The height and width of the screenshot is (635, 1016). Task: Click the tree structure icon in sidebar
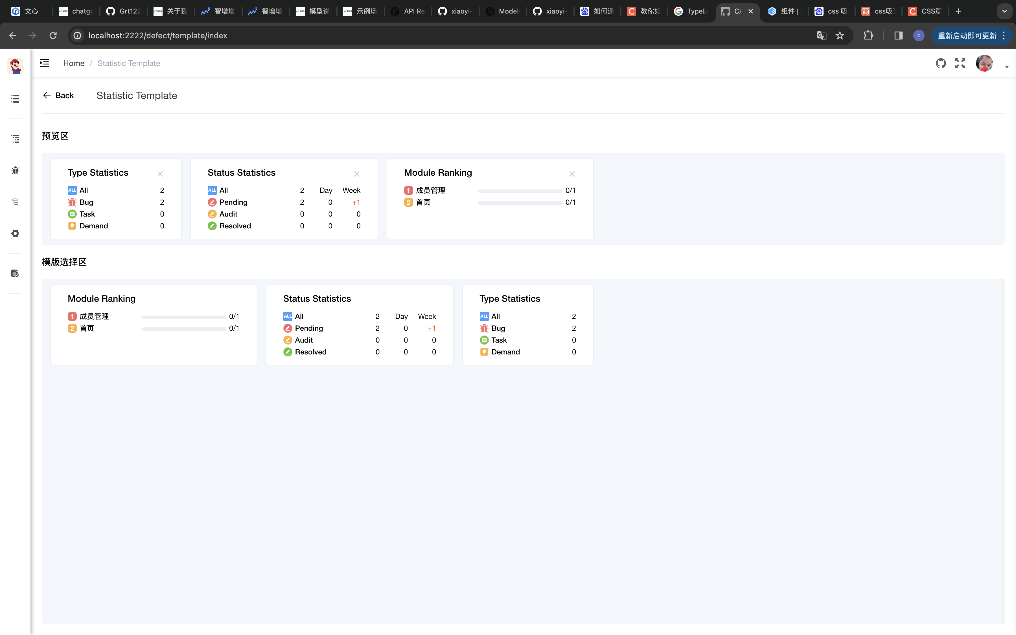[x=15, y=202]
